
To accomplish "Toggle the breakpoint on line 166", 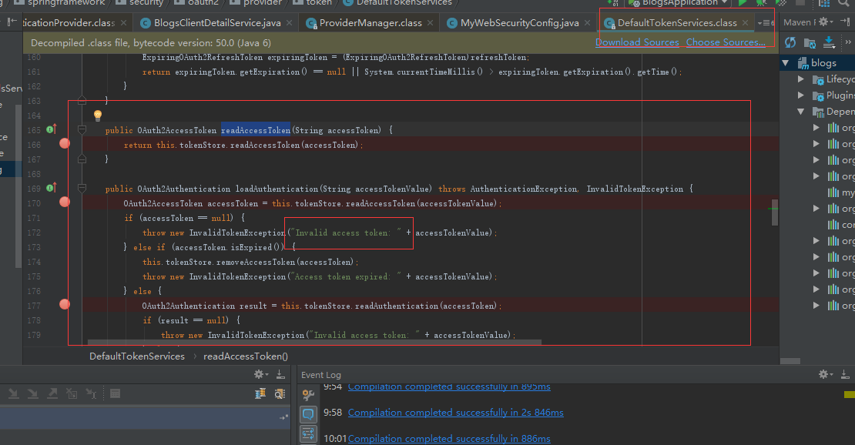I will 64,143.
